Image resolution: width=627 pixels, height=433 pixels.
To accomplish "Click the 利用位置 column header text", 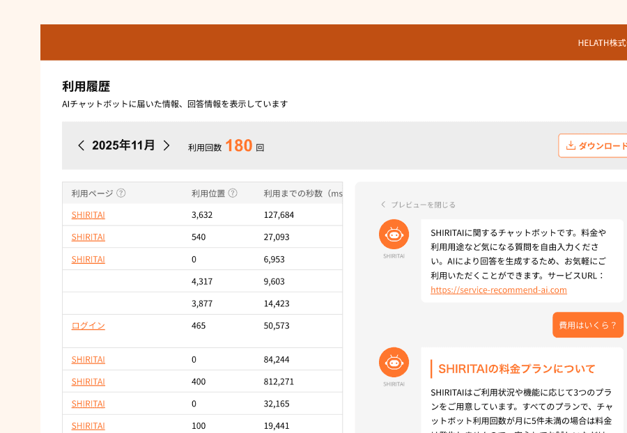I will [208, 194].
